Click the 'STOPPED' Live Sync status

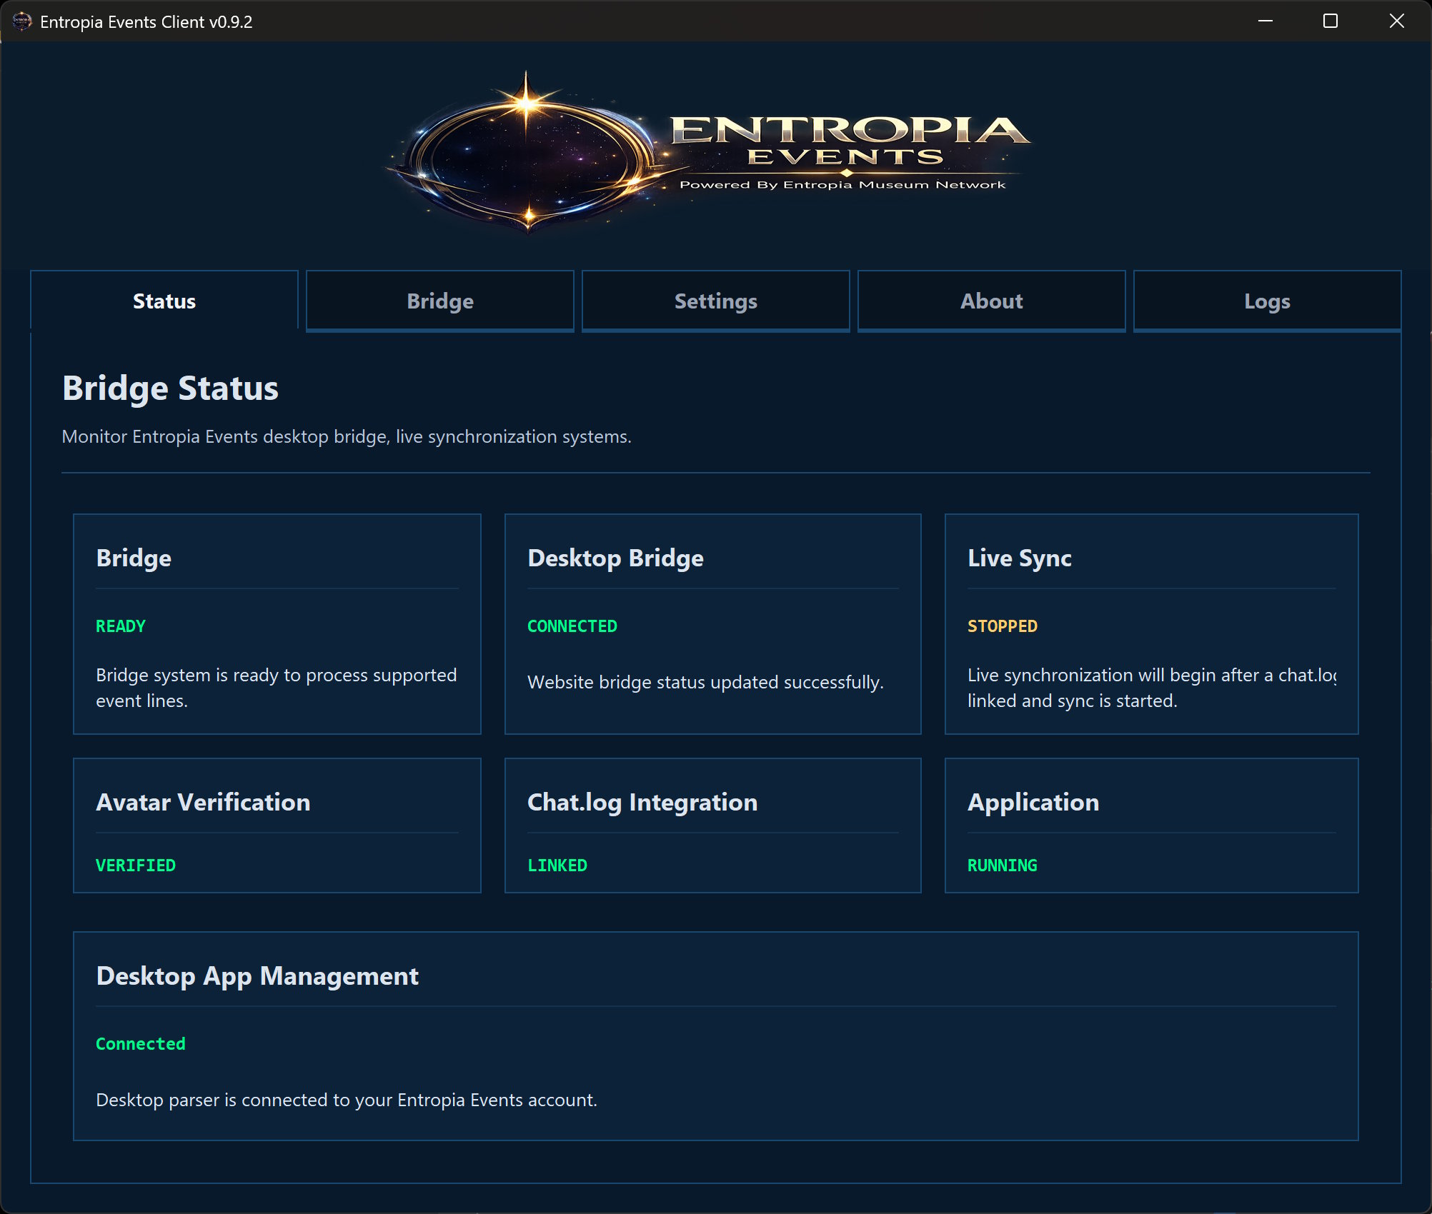pos(1003,626)
